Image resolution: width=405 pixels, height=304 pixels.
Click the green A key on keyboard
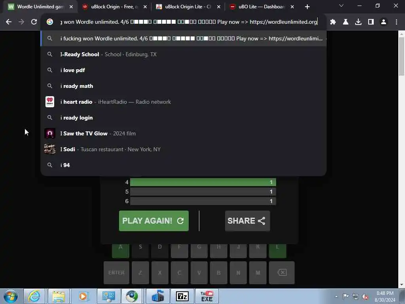[121, 250]
